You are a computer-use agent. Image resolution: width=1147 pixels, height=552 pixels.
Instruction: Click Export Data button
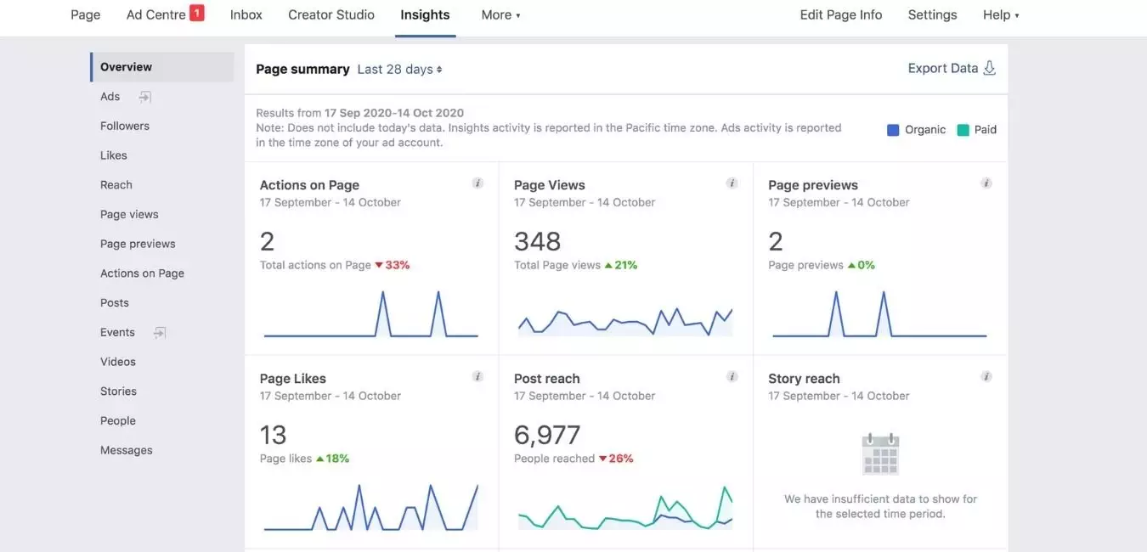(951, 69)
